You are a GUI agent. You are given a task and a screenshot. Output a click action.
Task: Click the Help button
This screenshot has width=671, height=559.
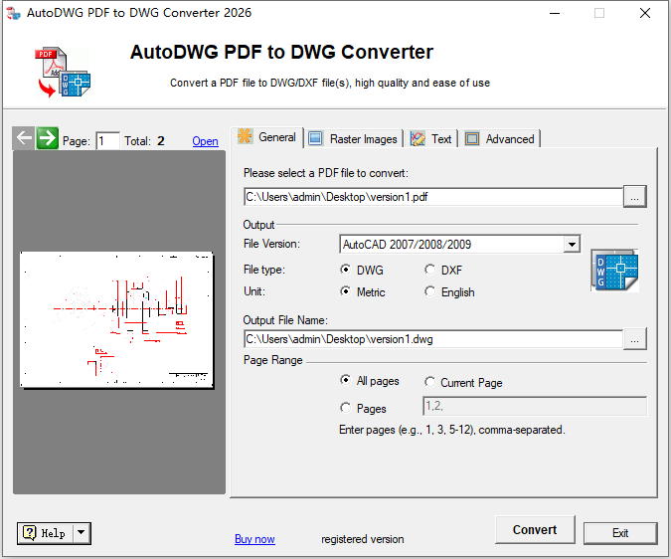[46, 533]
